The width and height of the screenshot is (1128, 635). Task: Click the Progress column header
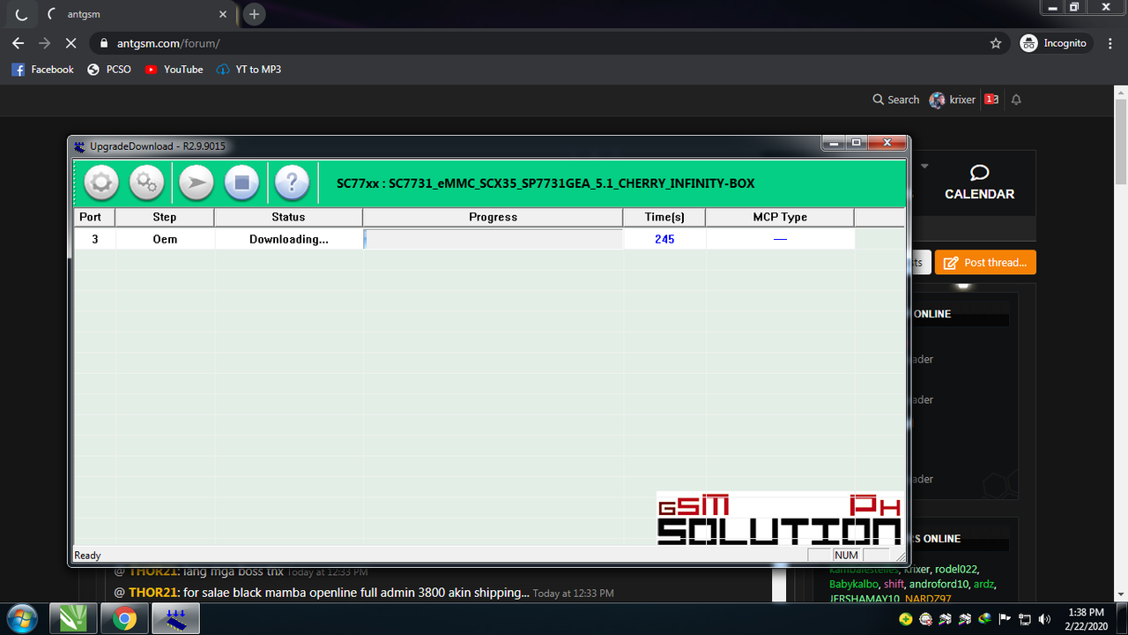(493, 217)
